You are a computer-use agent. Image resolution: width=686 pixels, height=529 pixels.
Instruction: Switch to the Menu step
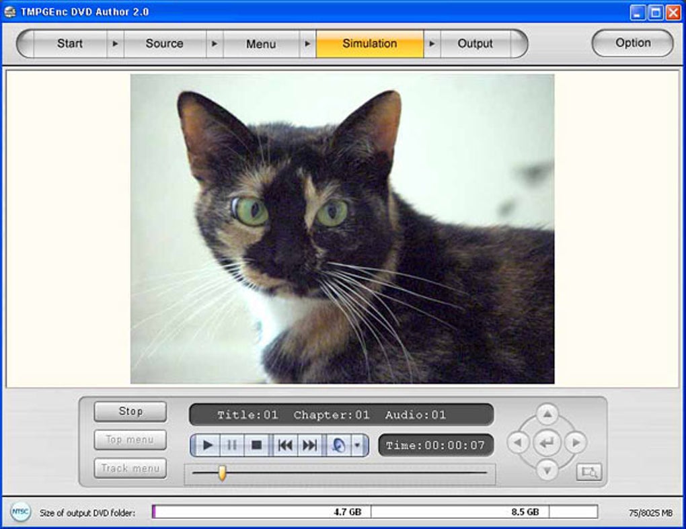click(x=261, y=43)
